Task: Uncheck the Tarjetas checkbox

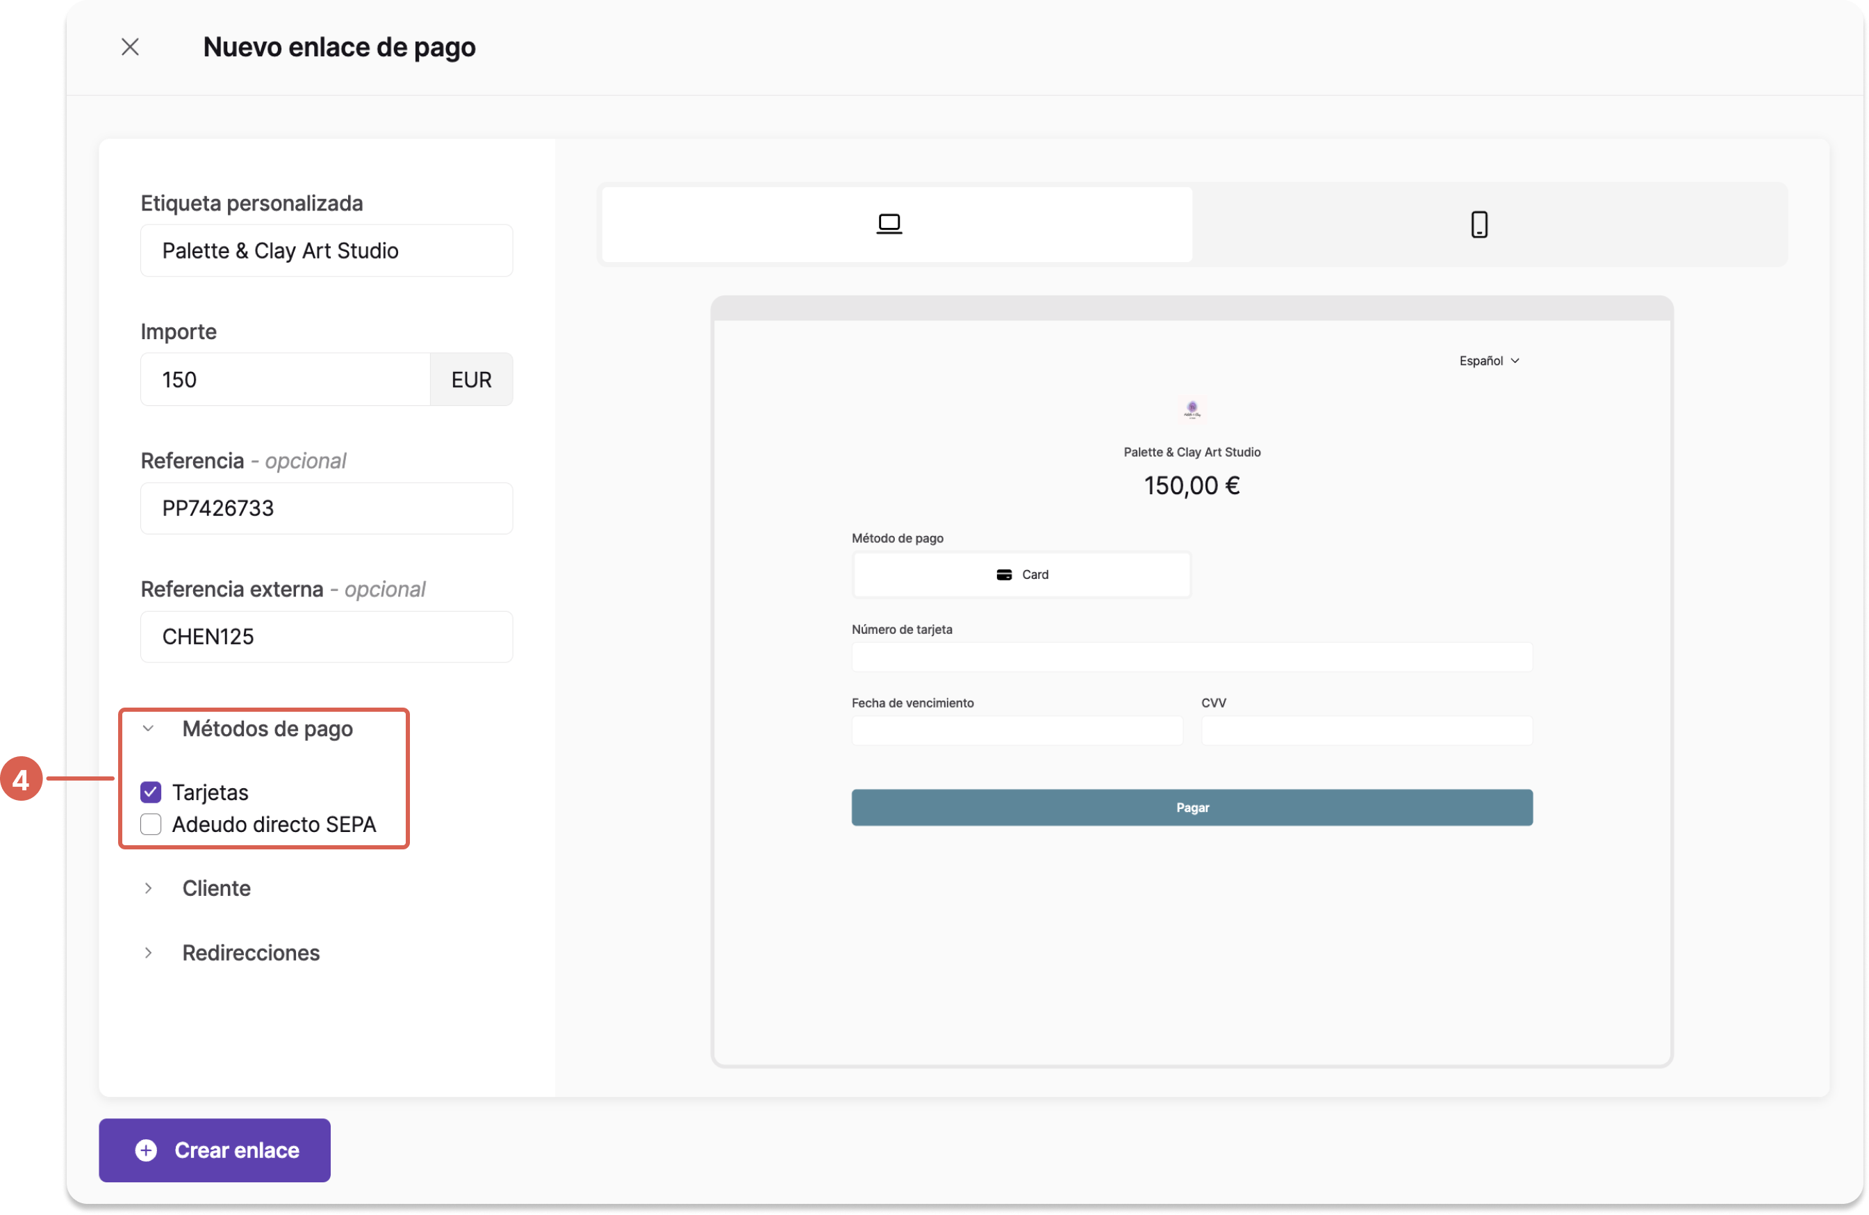Action: (x=151, y=792)
